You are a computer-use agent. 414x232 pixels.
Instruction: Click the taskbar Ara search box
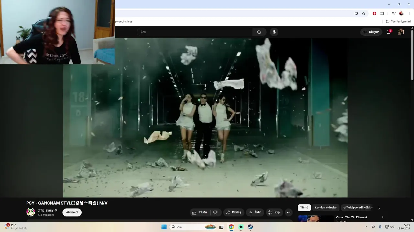[x=193, y=227]
